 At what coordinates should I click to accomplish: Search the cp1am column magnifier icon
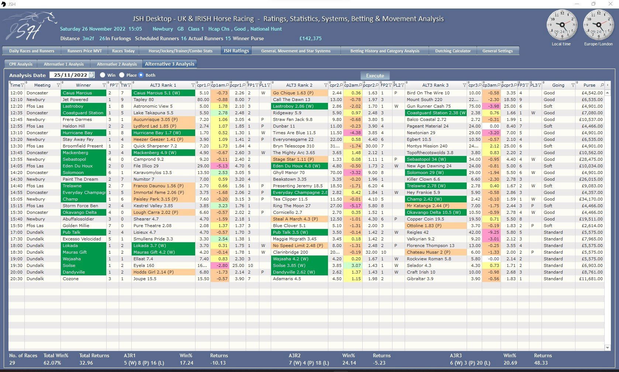[227, 85]
